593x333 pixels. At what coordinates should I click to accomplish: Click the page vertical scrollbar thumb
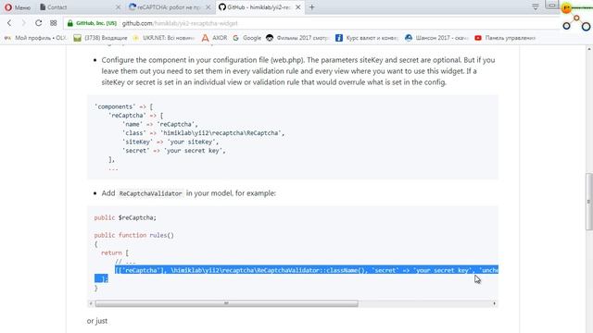click(x=589, y=202)
